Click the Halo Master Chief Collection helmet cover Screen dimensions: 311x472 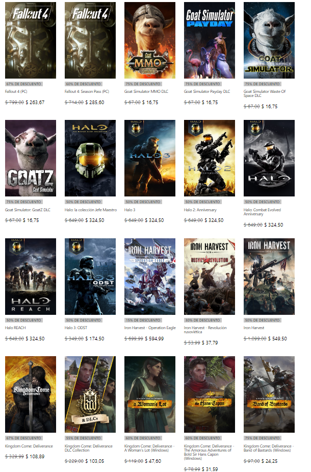90,158
